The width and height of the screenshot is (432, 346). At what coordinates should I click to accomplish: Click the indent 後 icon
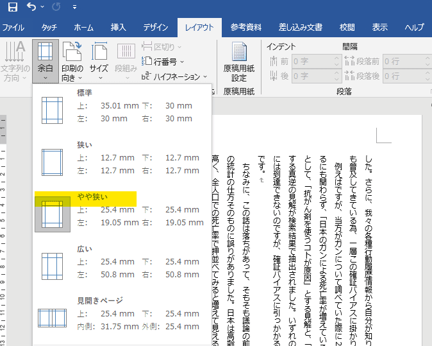[x=273, y=76]
